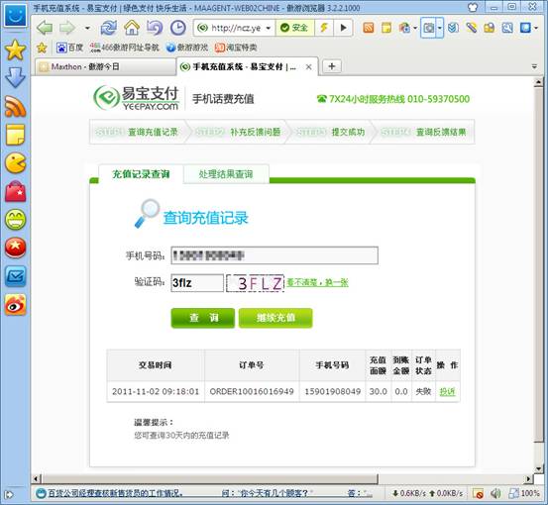Screen dimensions: 548x505
Task: Switch to the Maxthon - 傲游今日 tab
Action: click(105, 66)
